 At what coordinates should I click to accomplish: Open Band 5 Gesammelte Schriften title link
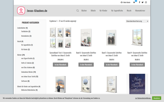[112, 54]
